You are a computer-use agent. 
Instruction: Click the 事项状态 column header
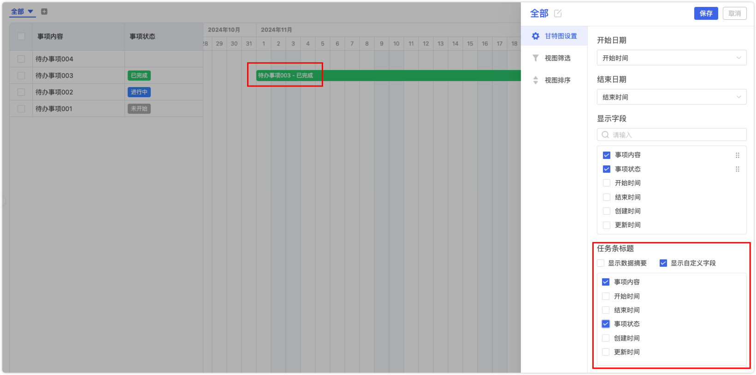click(164, 36)
